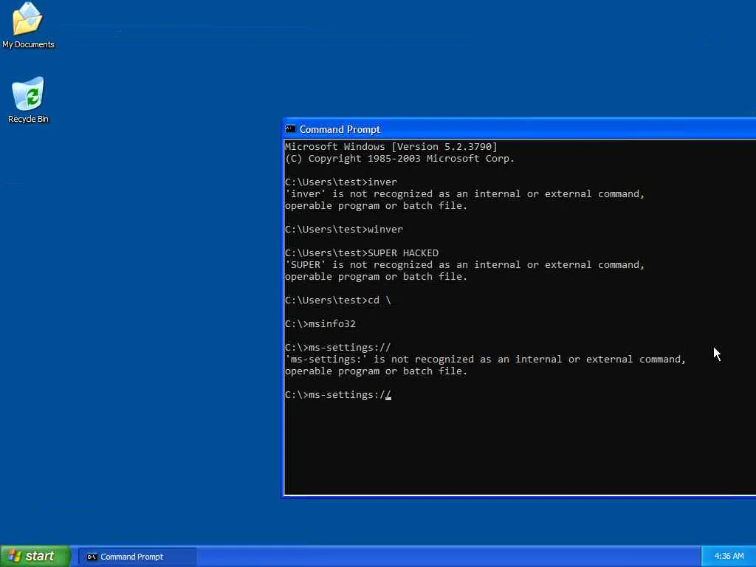Click the My Documents label text
756x567 pixels.
[29, 44]
